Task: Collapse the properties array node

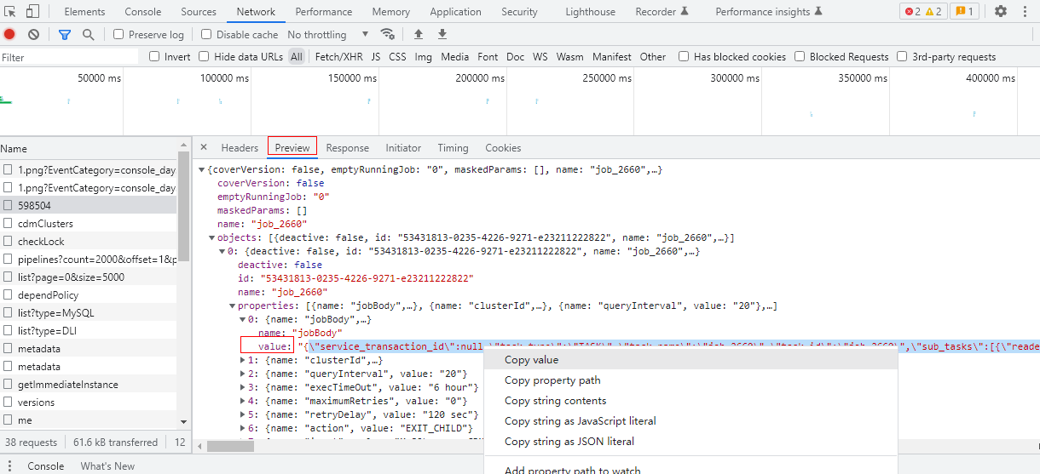Action: pyautogui.click(x=233, y=306)
